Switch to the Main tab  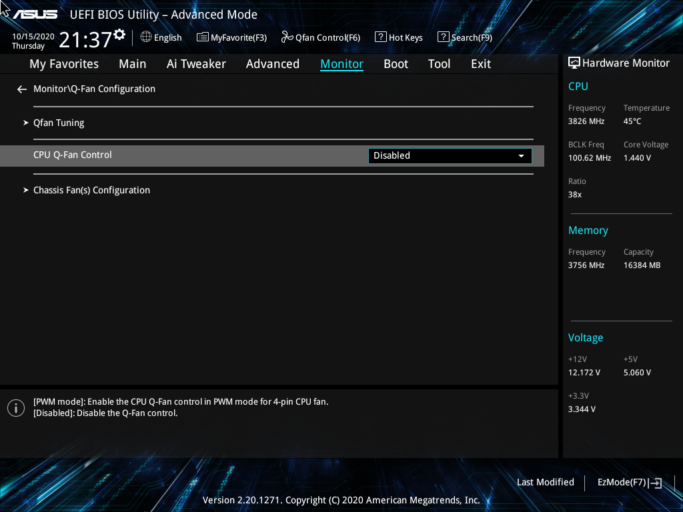point(133,64)
